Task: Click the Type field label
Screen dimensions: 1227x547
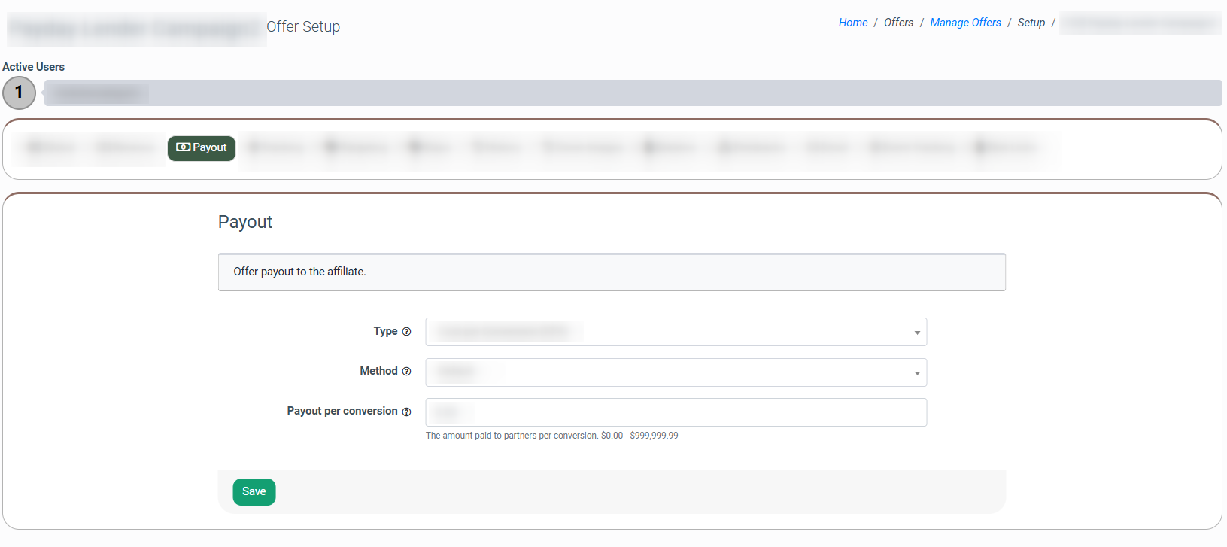Action: tap(385, 331)
